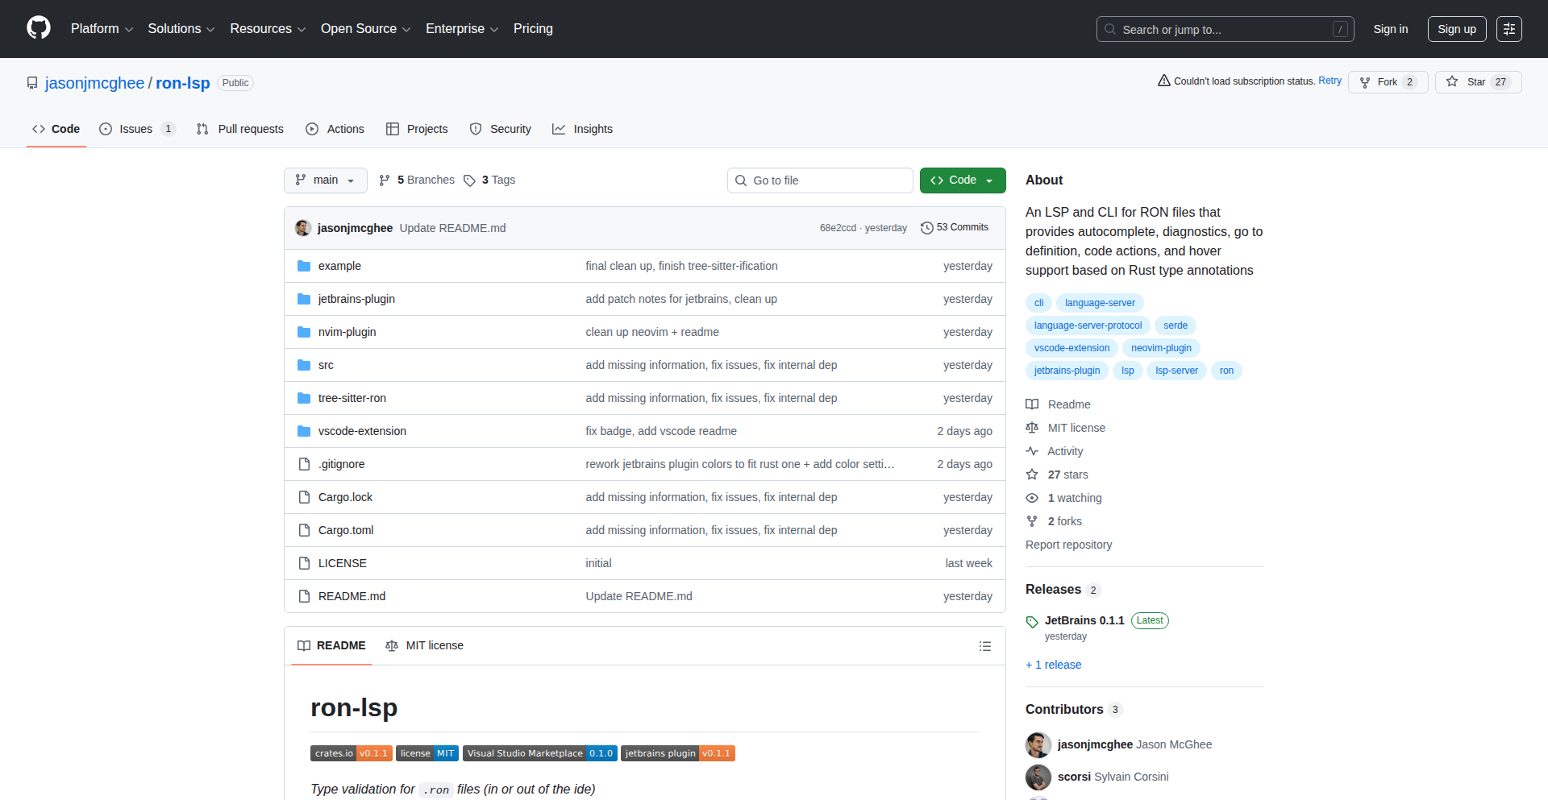The height and width of the screenshot is (800, 1548).
Task: Click the Visual Studio Marketplace badge
Action: click(540, 753)
